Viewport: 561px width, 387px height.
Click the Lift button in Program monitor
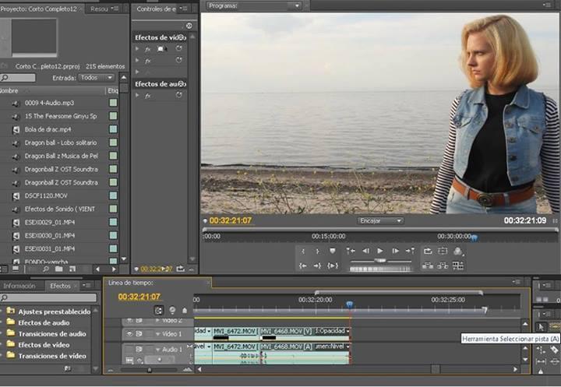coord(428,266)
